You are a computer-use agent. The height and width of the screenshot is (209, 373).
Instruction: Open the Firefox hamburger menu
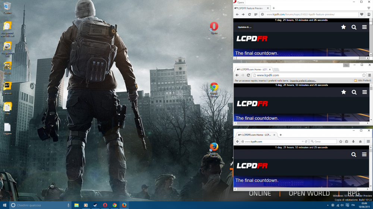tap(368, 142)
